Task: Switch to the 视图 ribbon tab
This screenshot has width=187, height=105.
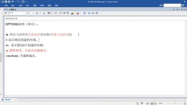Action: 49,6
